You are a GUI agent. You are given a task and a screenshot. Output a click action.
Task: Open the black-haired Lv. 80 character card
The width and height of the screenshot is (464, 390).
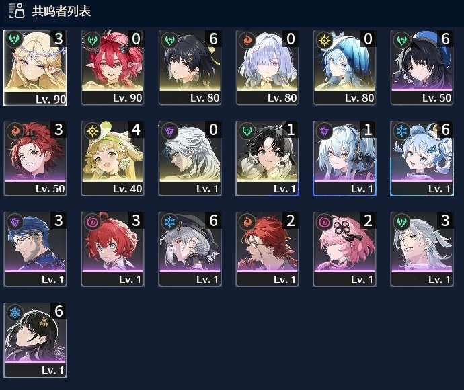coord(190,68)
